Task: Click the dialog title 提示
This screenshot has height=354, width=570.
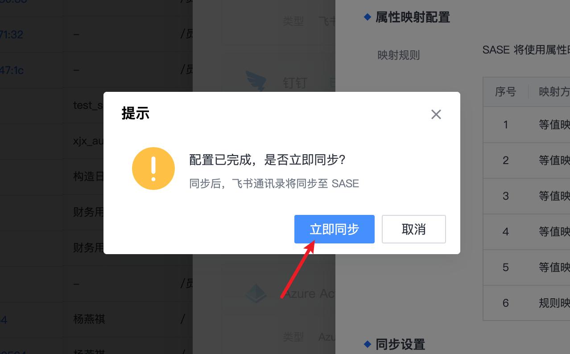Action: point(135,113)
